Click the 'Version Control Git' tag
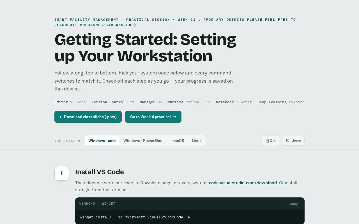The width and height of the screenshot is (359, 224). (113, 102)
